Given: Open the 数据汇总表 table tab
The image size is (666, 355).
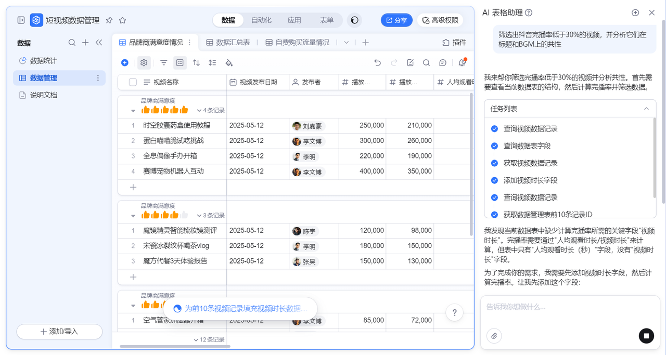Looking at the screenshot, I should coord(228,43).
